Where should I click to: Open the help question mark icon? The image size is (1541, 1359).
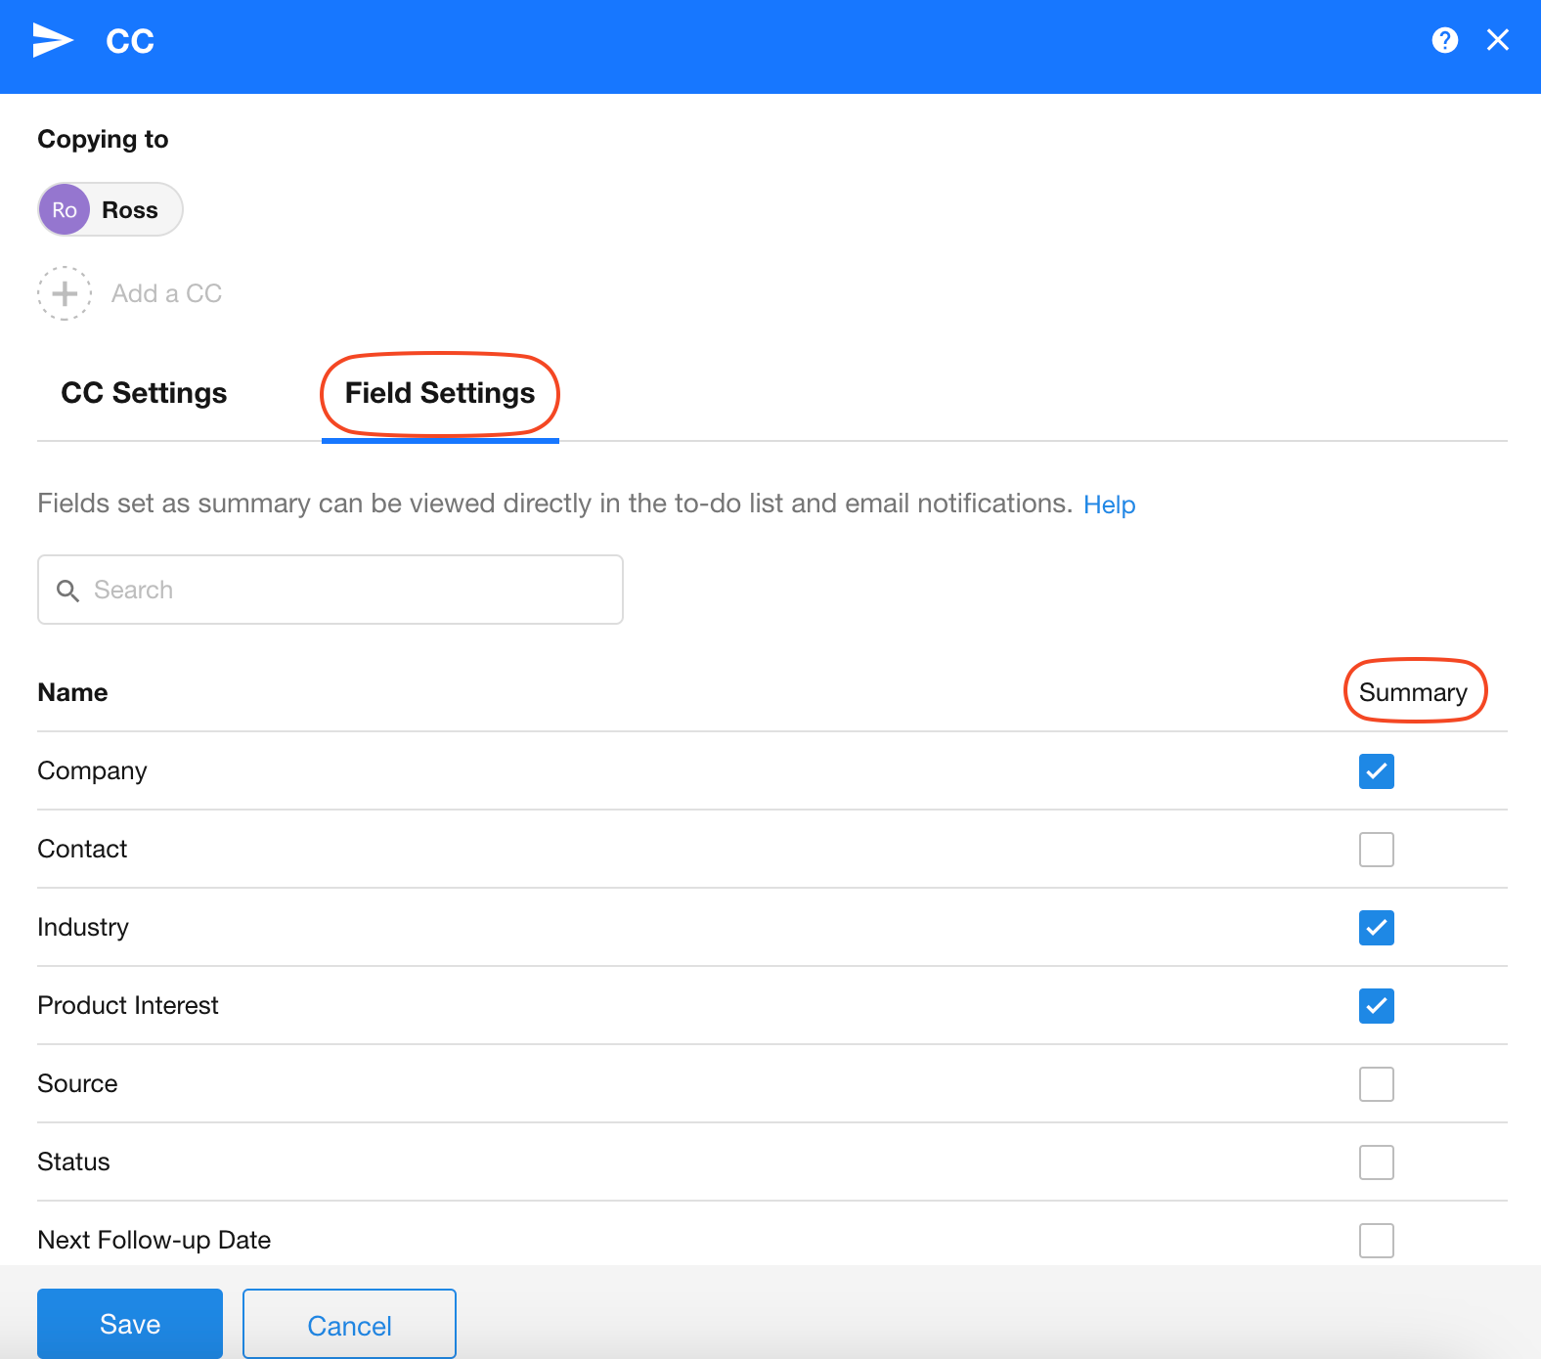[x=1444, y=40]
